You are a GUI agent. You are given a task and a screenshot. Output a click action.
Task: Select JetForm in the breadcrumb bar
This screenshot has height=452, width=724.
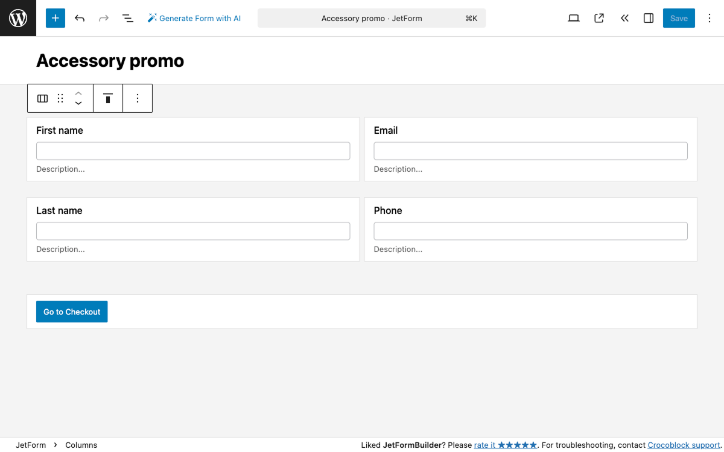(31, 445)
